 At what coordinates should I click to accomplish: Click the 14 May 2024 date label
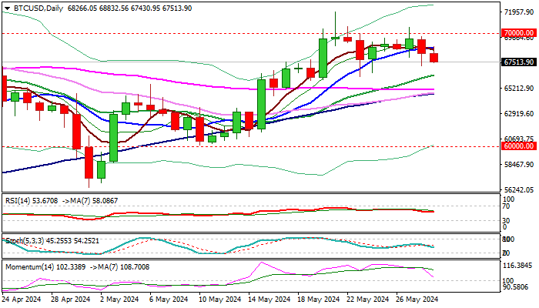click(x=269, y=299)
